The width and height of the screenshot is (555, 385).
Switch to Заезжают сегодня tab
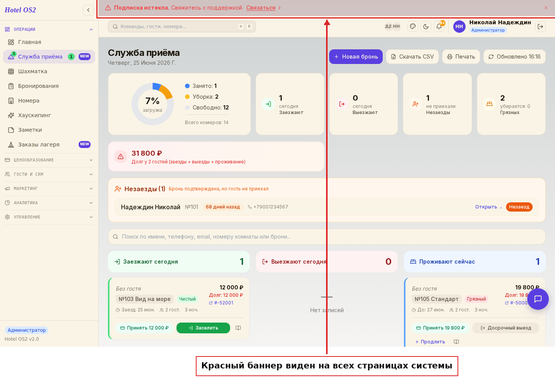pos(179,262)
